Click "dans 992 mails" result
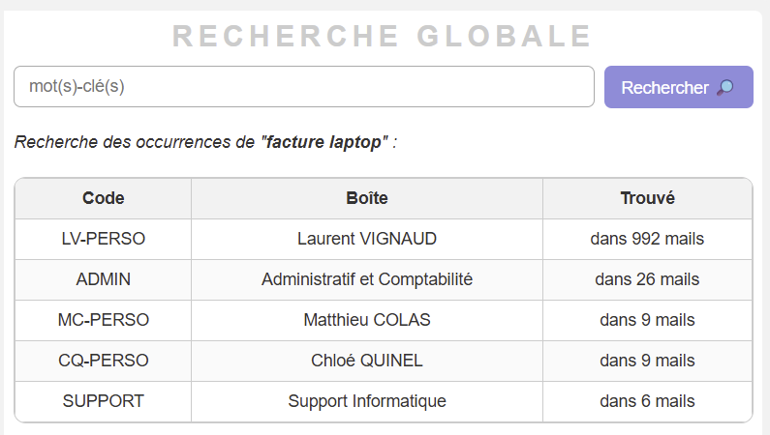The width and height of the screenshot is (770, 435). point(647,239)
